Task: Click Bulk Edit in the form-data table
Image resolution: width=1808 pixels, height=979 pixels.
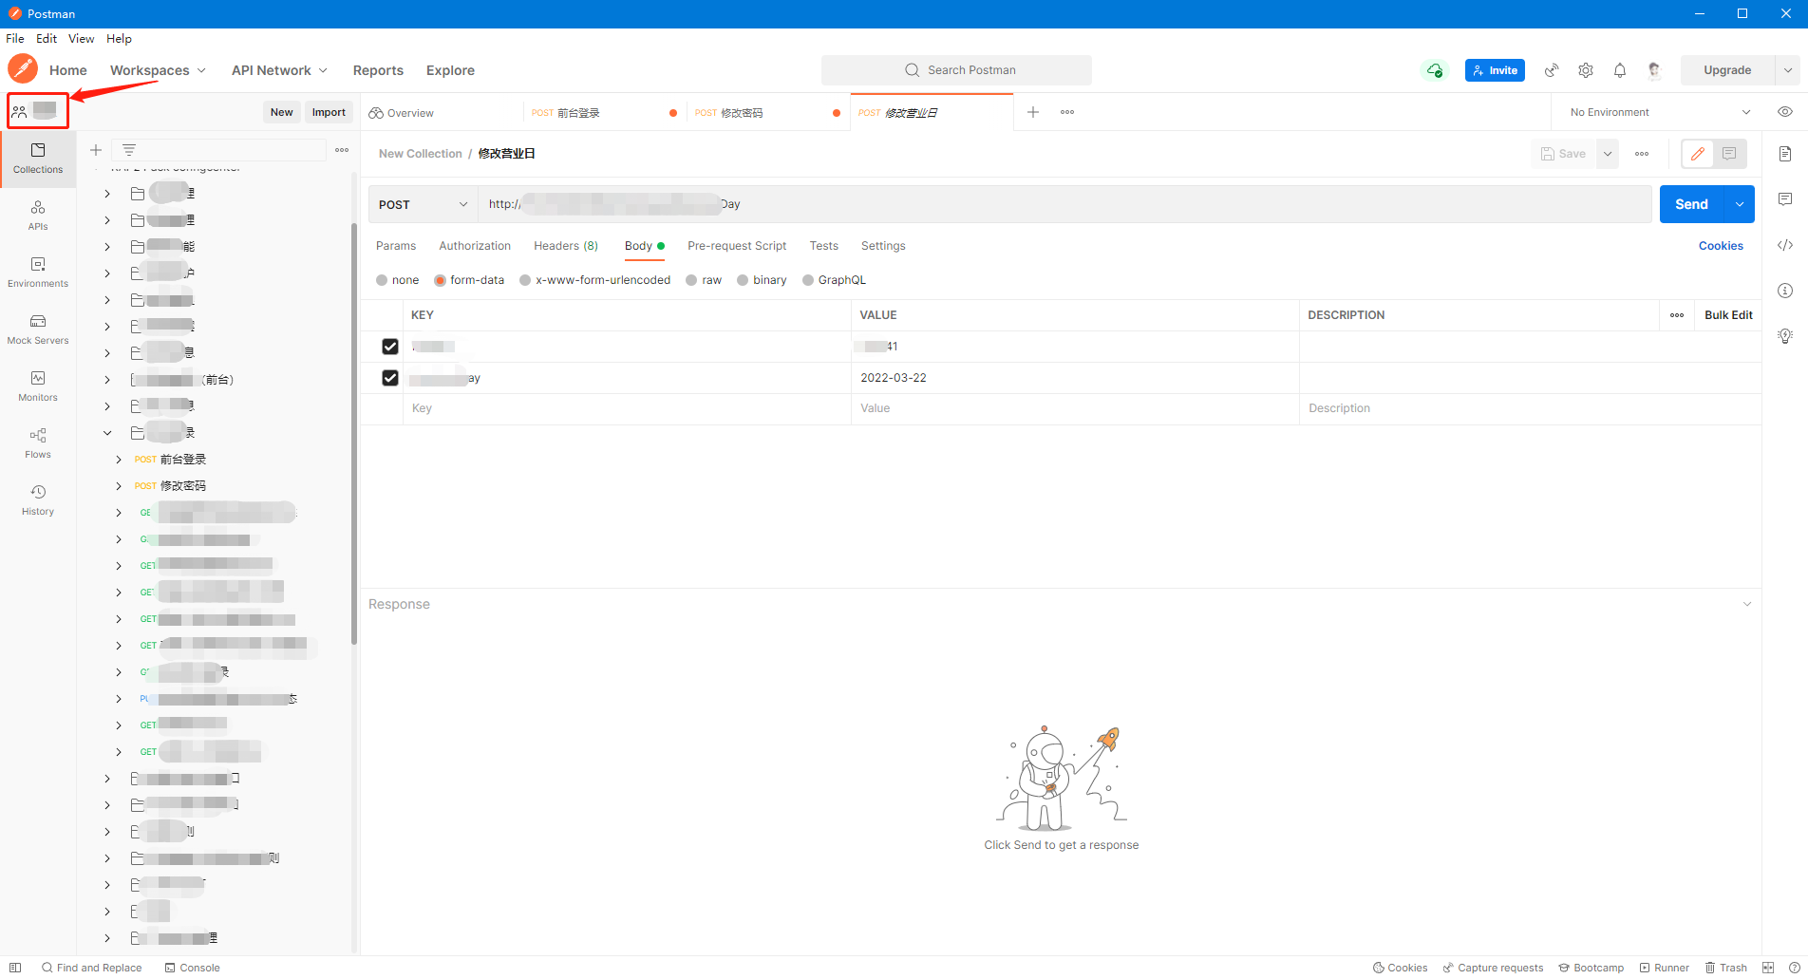Action: tap(1728, 315)
